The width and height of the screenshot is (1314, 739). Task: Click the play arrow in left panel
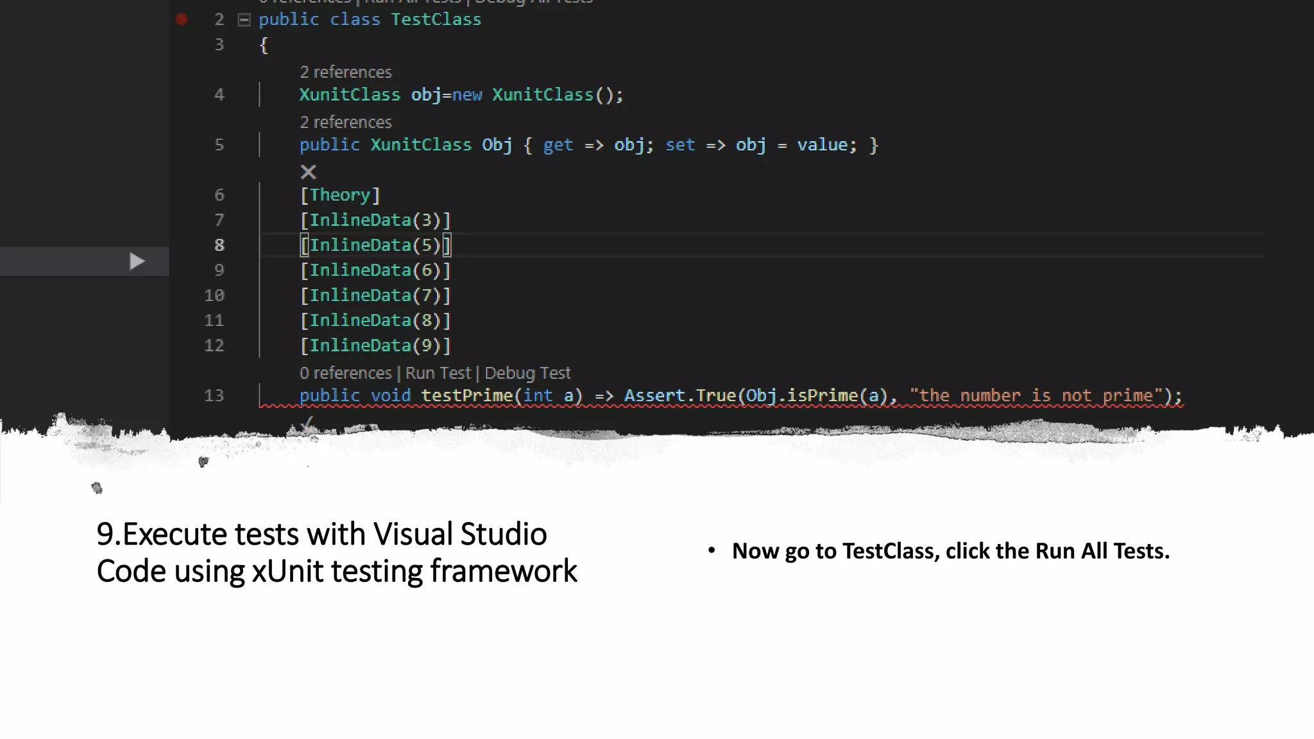(136, 261)
